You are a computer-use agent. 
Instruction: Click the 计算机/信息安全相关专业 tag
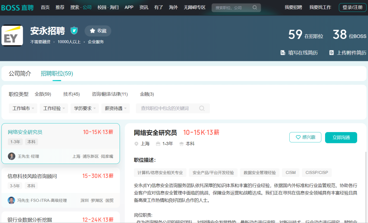click(x=160, y=173)
